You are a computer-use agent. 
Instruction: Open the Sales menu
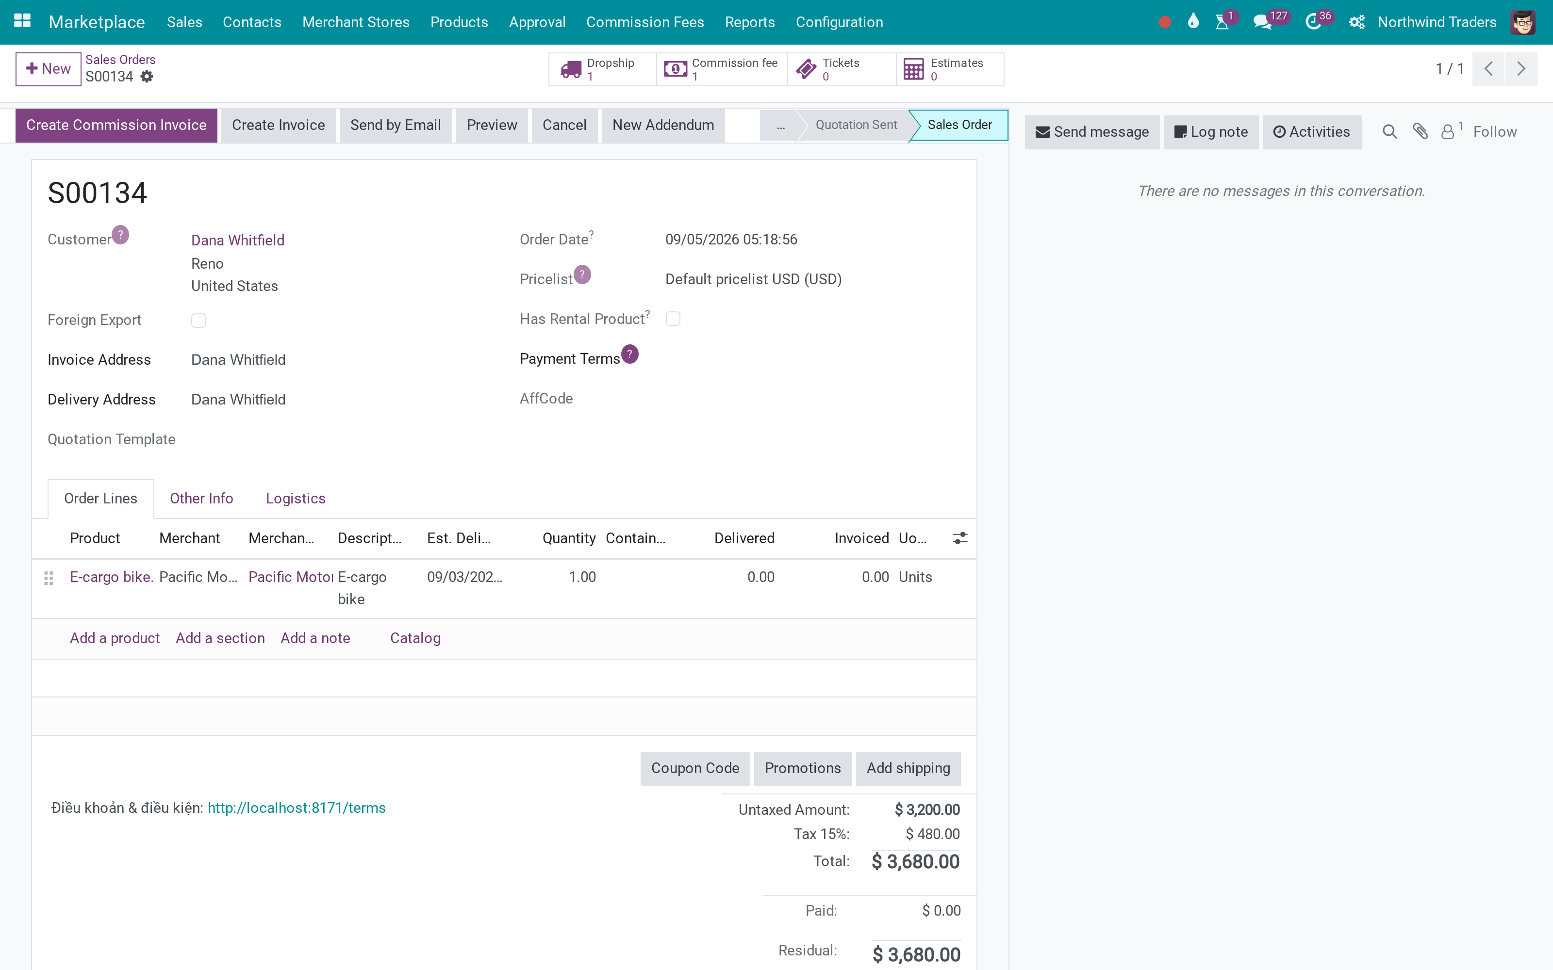(184, 22)
